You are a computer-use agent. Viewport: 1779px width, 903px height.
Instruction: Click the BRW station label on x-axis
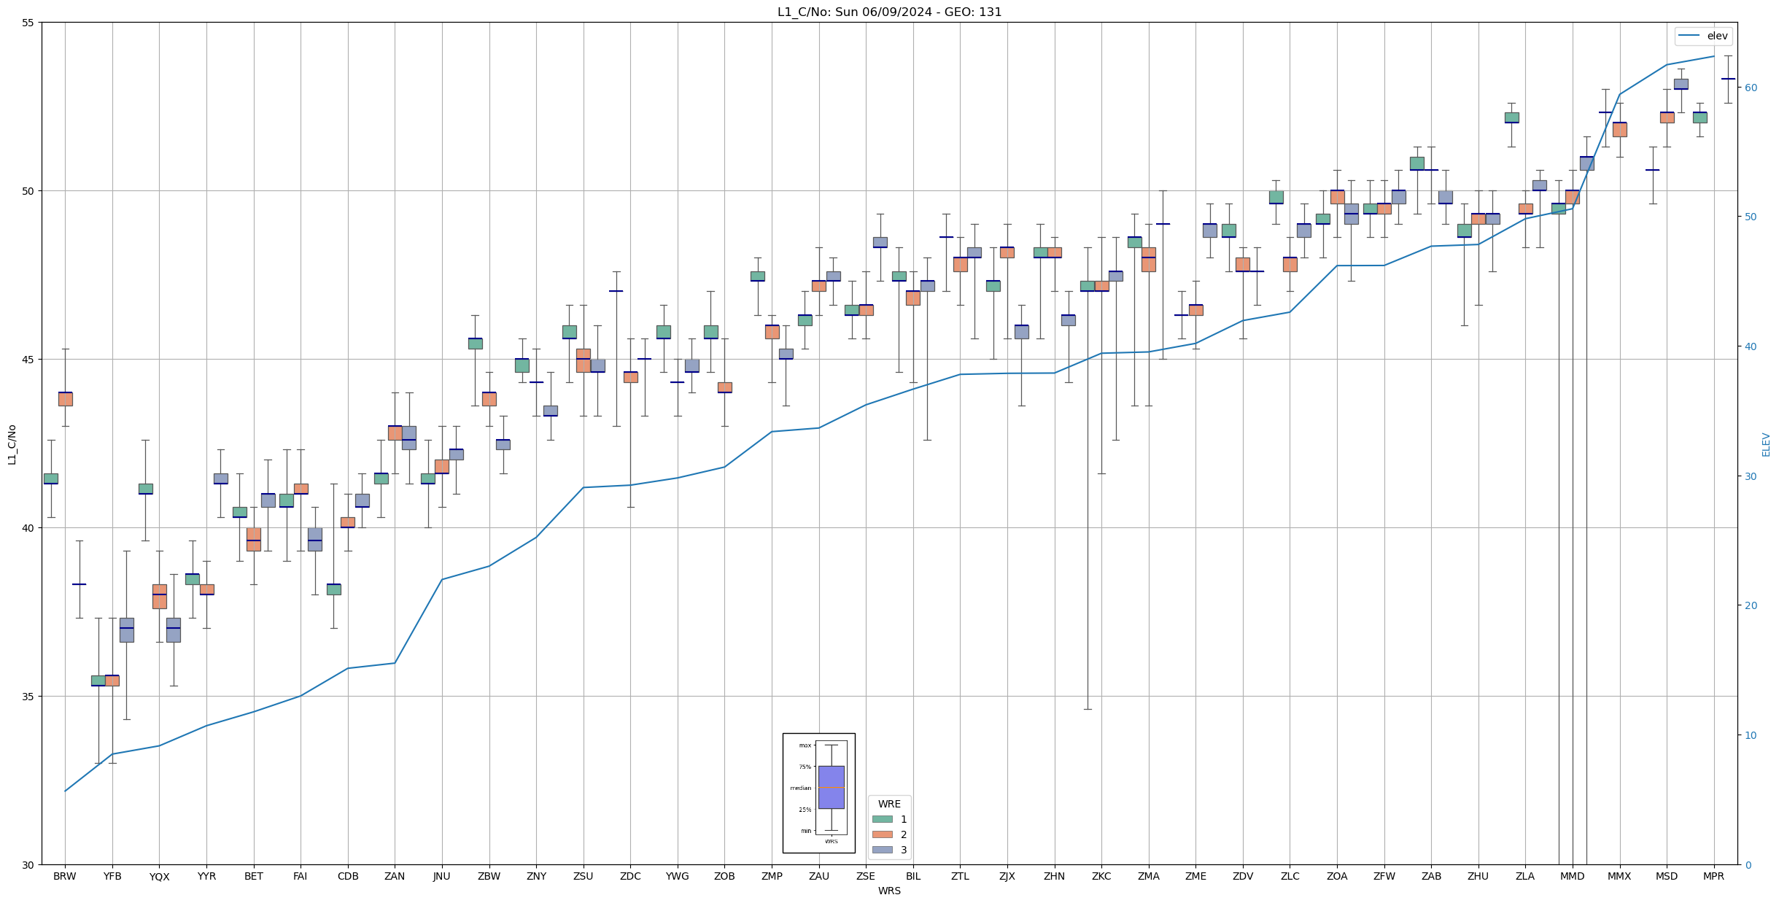point(65,876)
